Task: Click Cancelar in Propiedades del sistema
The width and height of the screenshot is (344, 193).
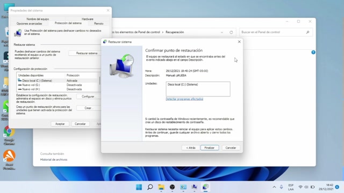Action: coord(80,124)
